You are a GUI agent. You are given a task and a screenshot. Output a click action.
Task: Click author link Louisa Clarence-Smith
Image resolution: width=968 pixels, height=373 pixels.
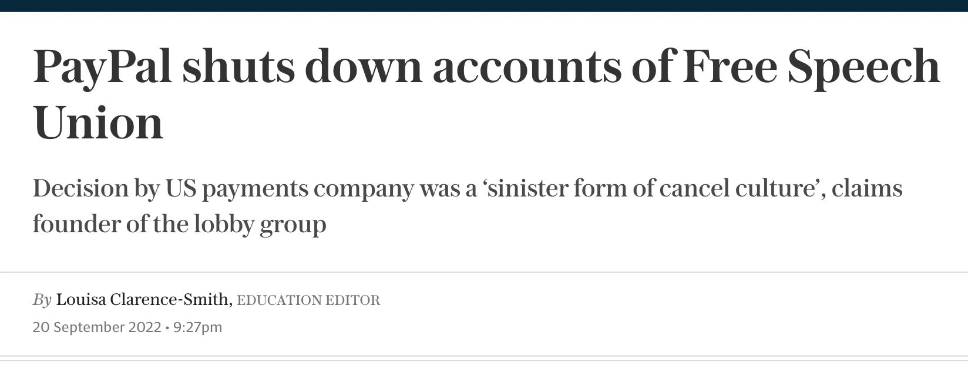142,300
